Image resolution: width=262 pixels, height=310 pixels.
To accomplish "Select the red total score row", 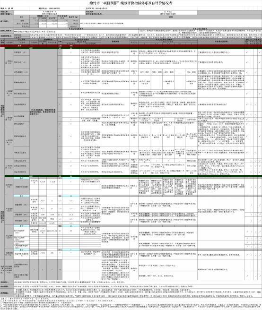I will click(x=131, y=46).
